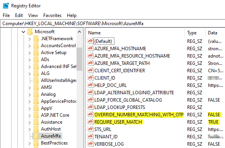
Task: Click the icon next to TENANT_ID
Action: coord(90,136)
